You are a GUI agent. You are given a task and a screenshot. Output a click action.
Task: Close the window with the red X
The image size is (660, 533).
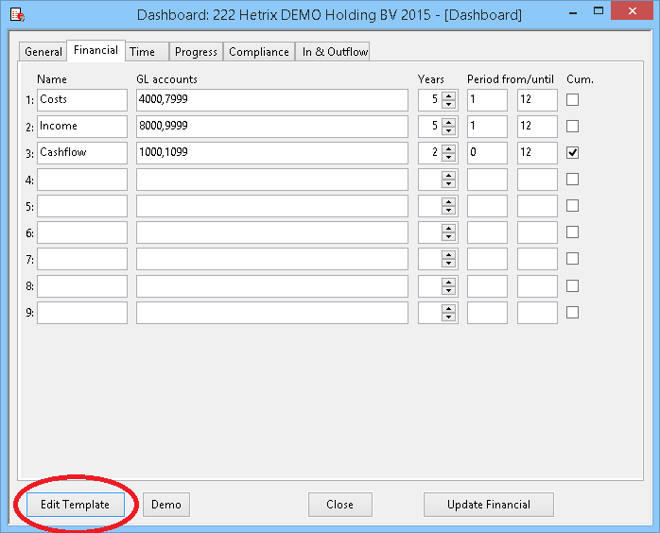coord(632,11)
